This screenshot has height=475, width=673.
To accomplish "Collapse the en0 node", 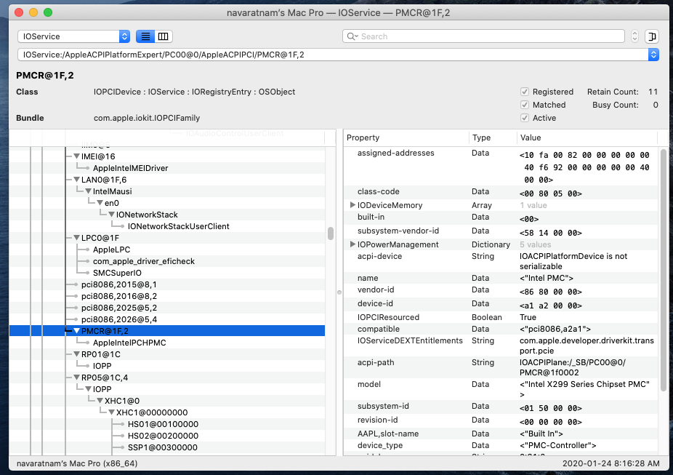I will coord(100,203).
